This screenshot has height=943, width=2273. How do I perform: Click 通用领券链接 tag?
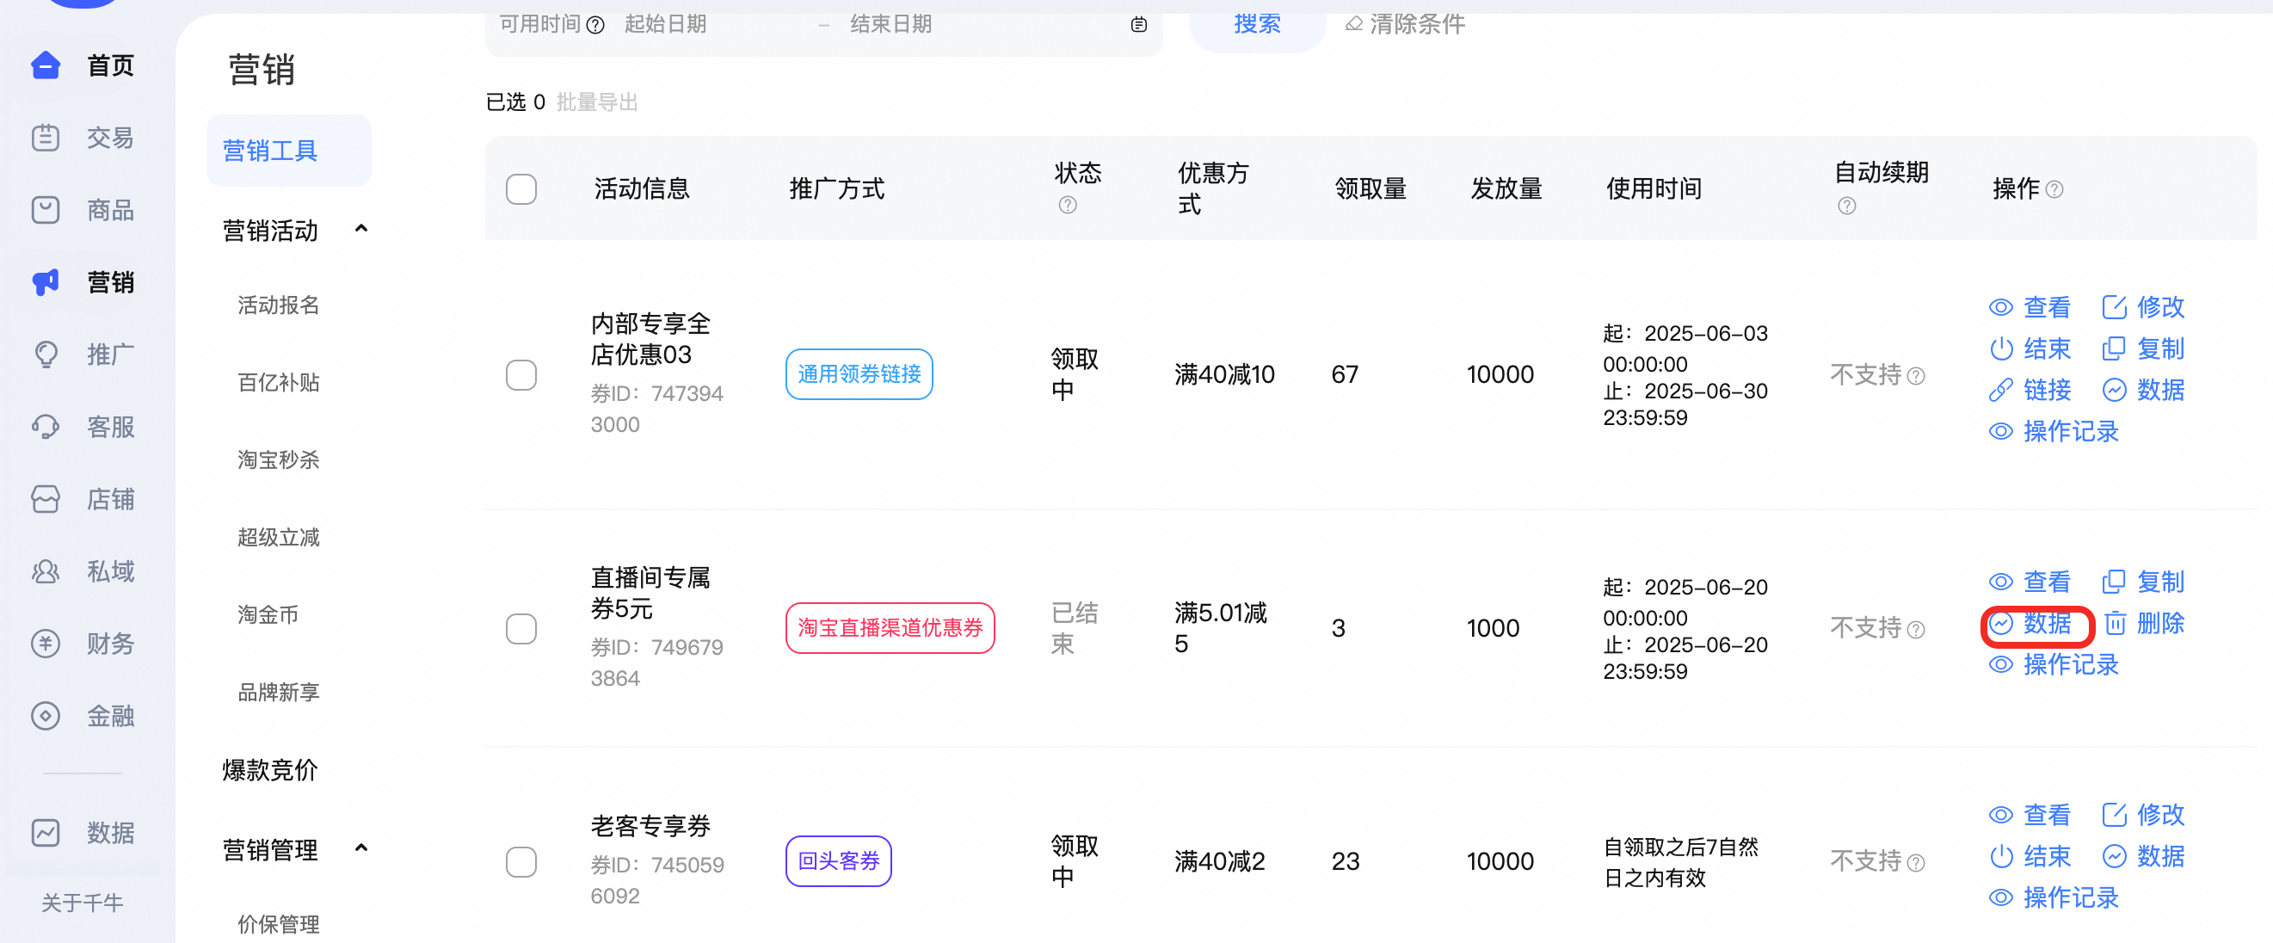click(x=859, y=374)
